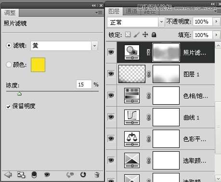
Task: Hide the 选取颜 layer eye icon
Action: (x=111, y=160)
